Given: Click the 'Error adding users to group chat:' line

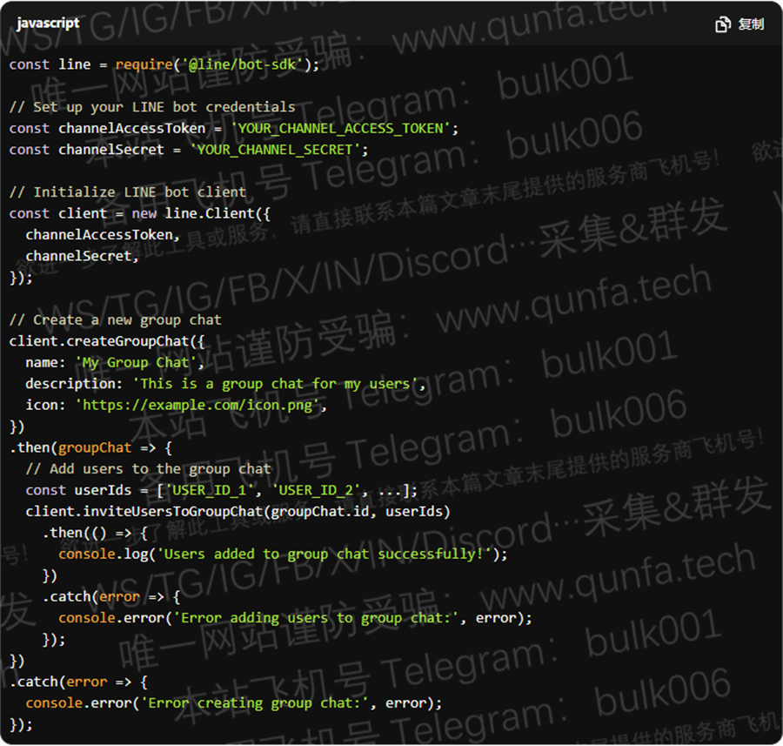Looking at the screenshot, I should [295, 618].
